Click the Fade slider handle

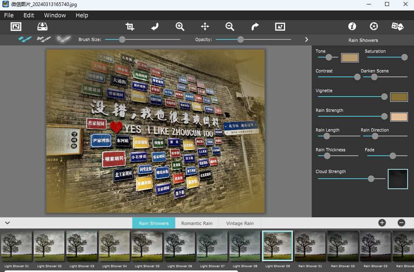(x=393, y=156)
